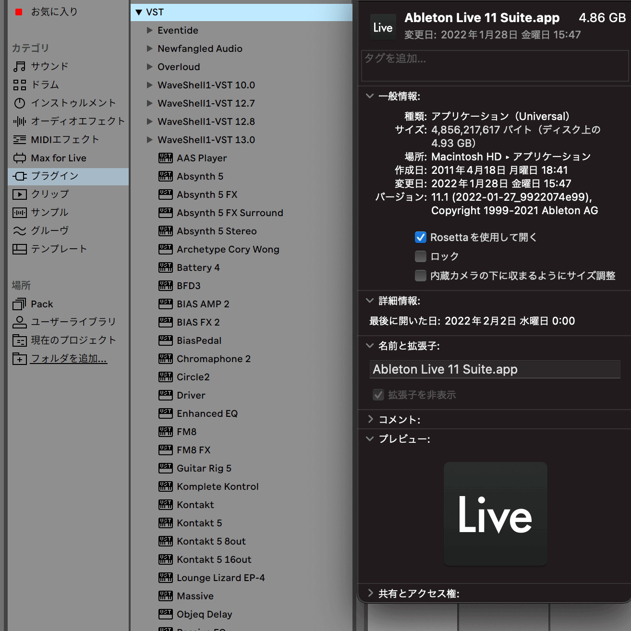This screenshot has height=631, width=631.
Task: Click the Pack places icon
Action: click(x=19, y=303)
